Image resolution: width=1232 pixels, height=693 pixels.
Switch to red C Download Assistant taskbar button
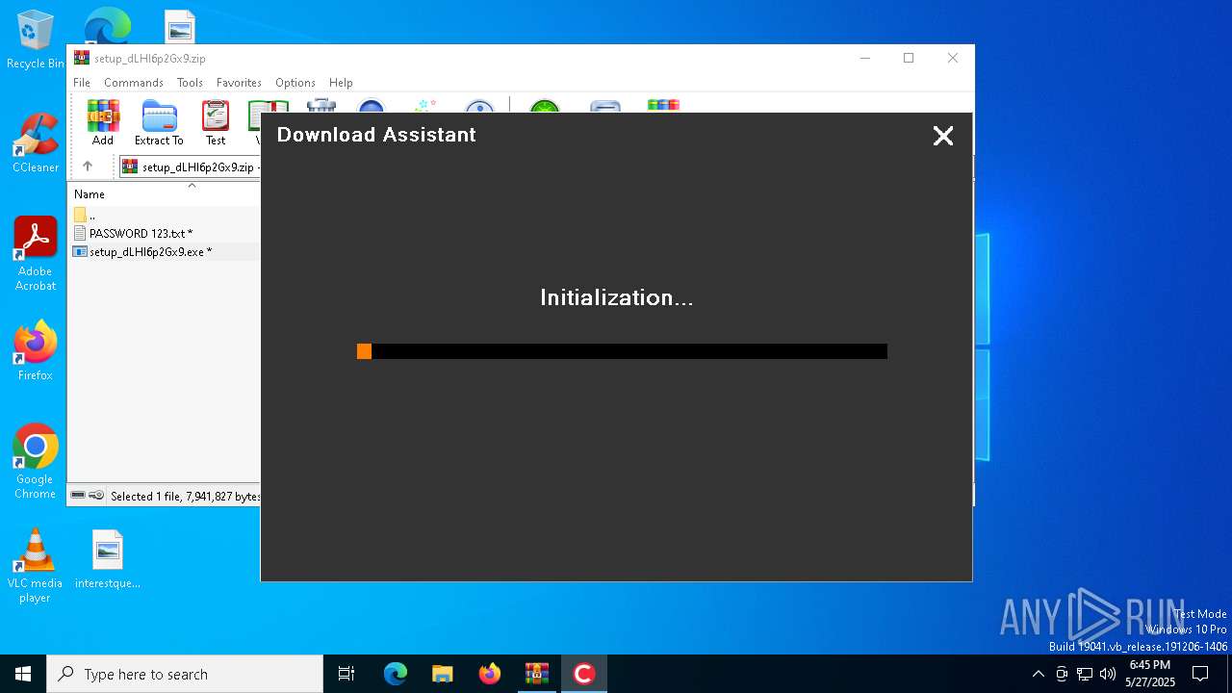[x=583, y=674]
